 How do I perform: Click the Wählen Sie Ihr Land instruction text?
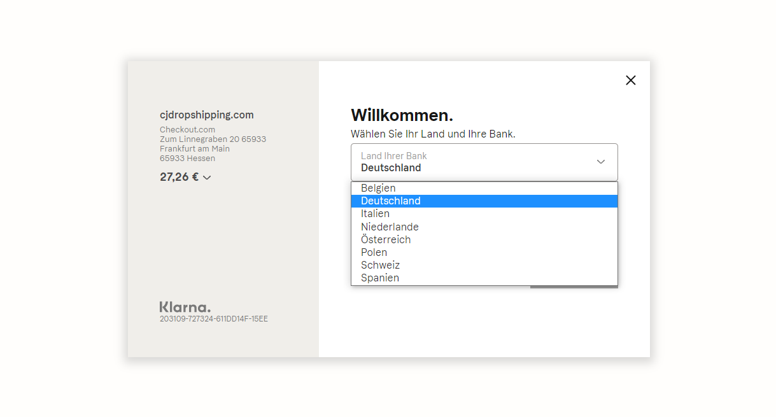[432, 134]
